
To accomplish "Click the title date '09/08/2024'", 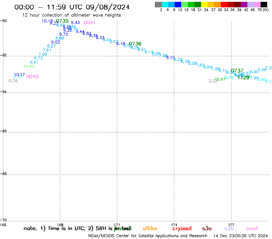I will [108, 7].
